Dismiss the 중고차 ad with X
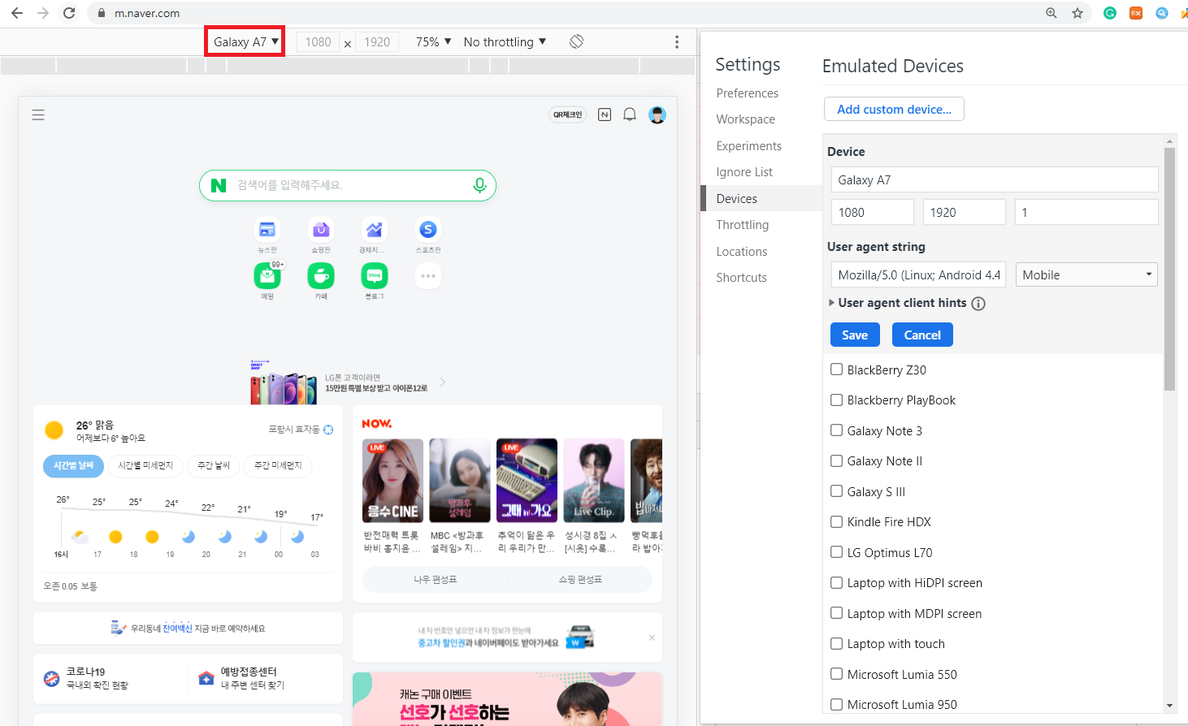 [652, 637]
